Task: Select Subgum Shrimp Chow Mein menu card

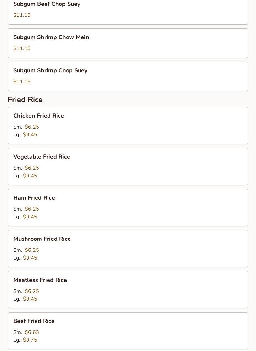Action: (x=128, y=43)
